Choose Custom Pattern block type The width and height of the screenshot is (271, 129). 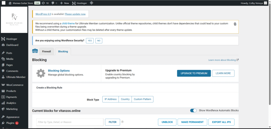coord(142,99)
